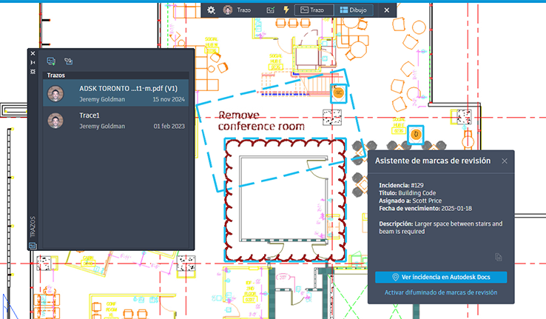Click the trace review checkmark icon

pyautogui.click(x=271, y=10)
